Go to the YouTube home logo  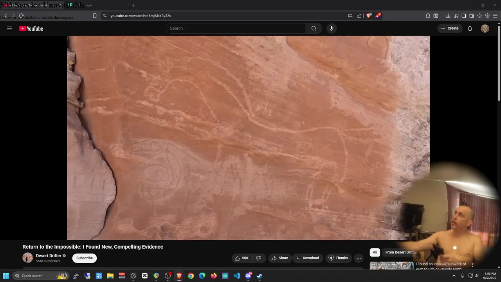click(31, 28)
